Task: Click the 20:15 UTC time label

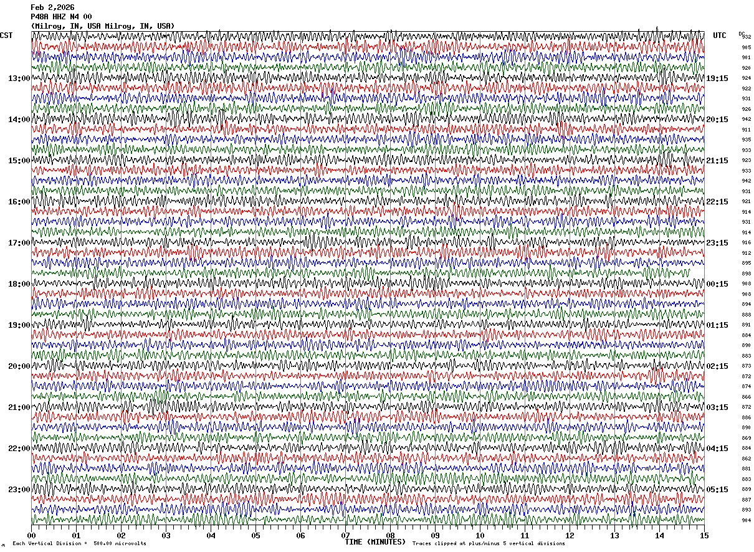Action: pyautogui.click(x=717, y=120)
